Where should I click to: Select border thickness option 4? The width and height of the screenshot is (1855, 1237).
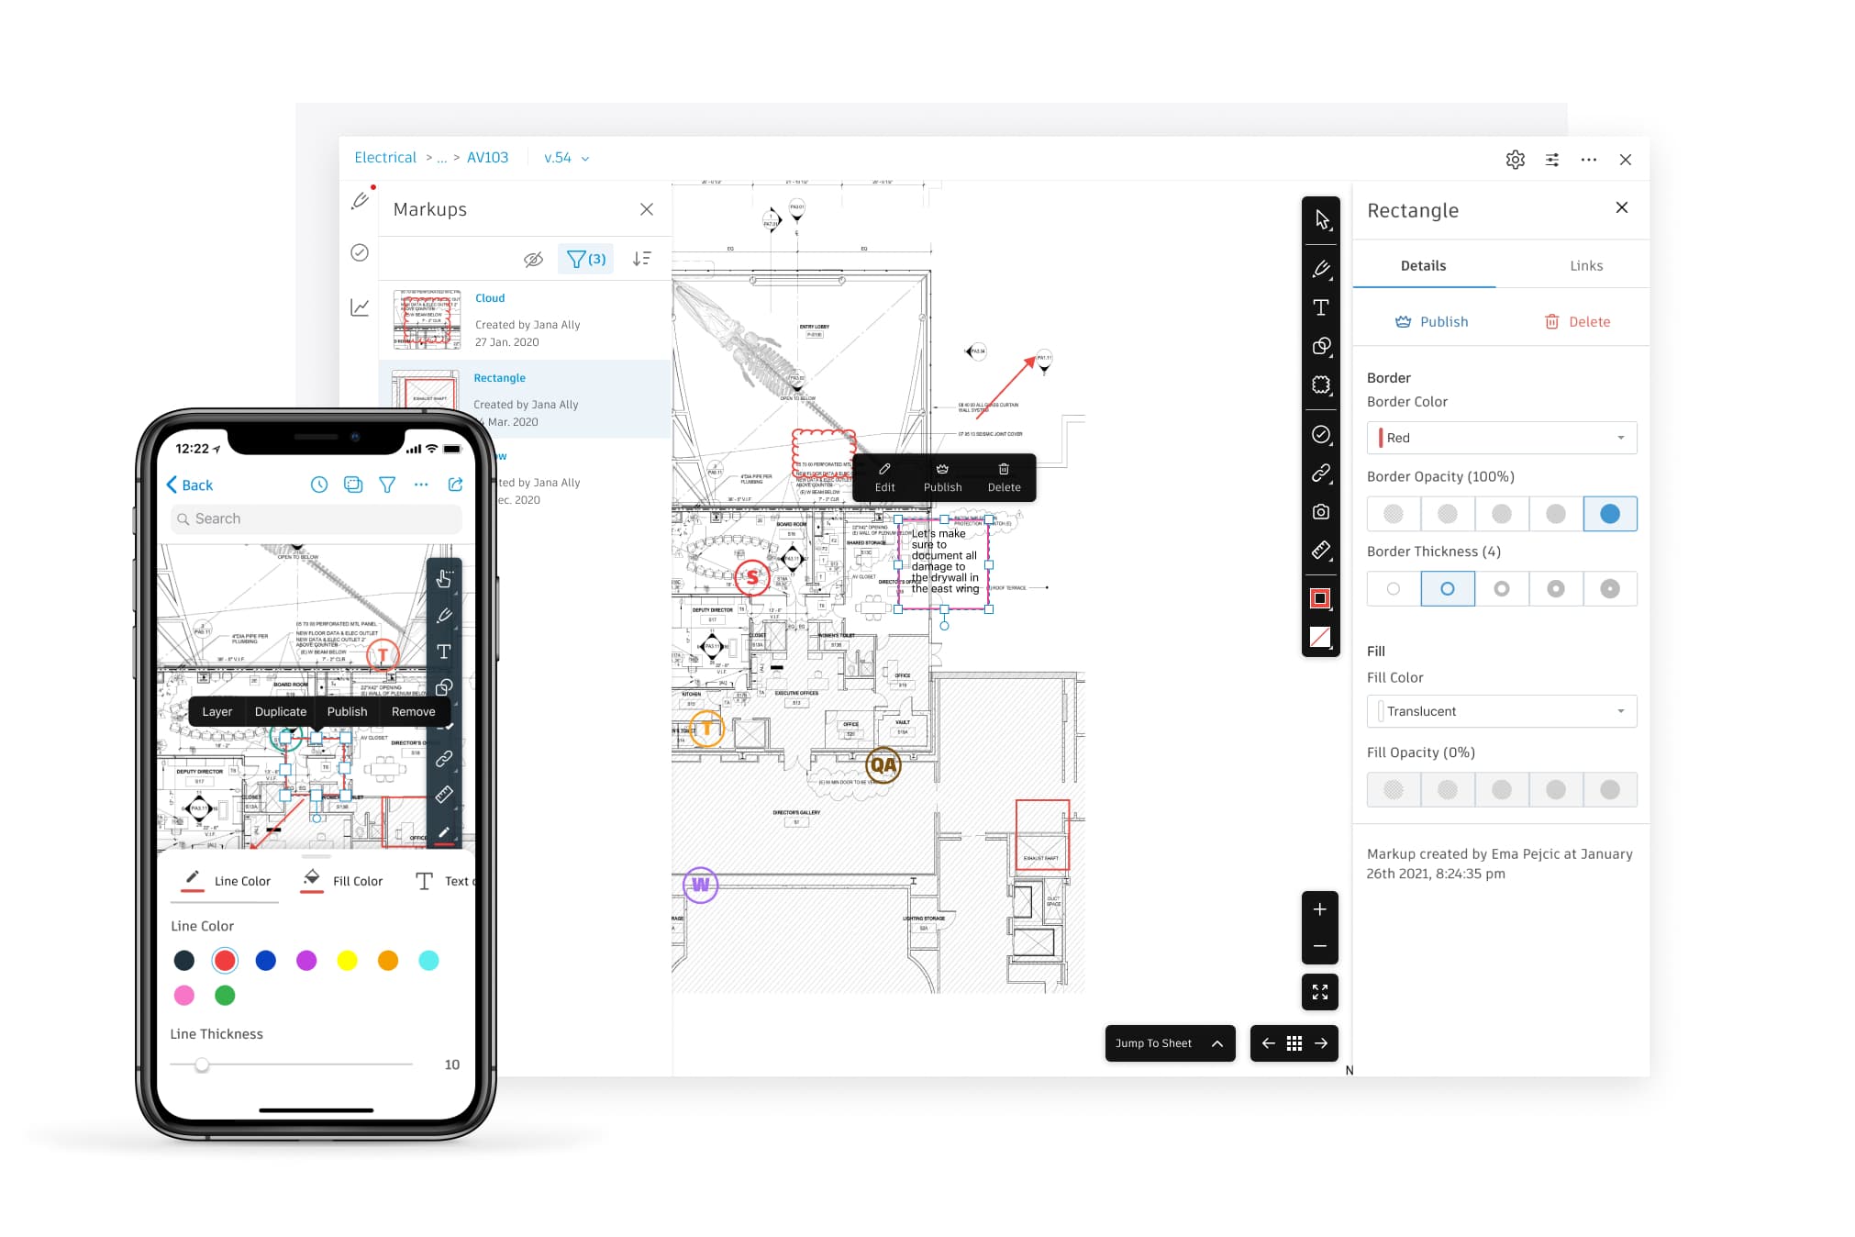pos(1447,588)
